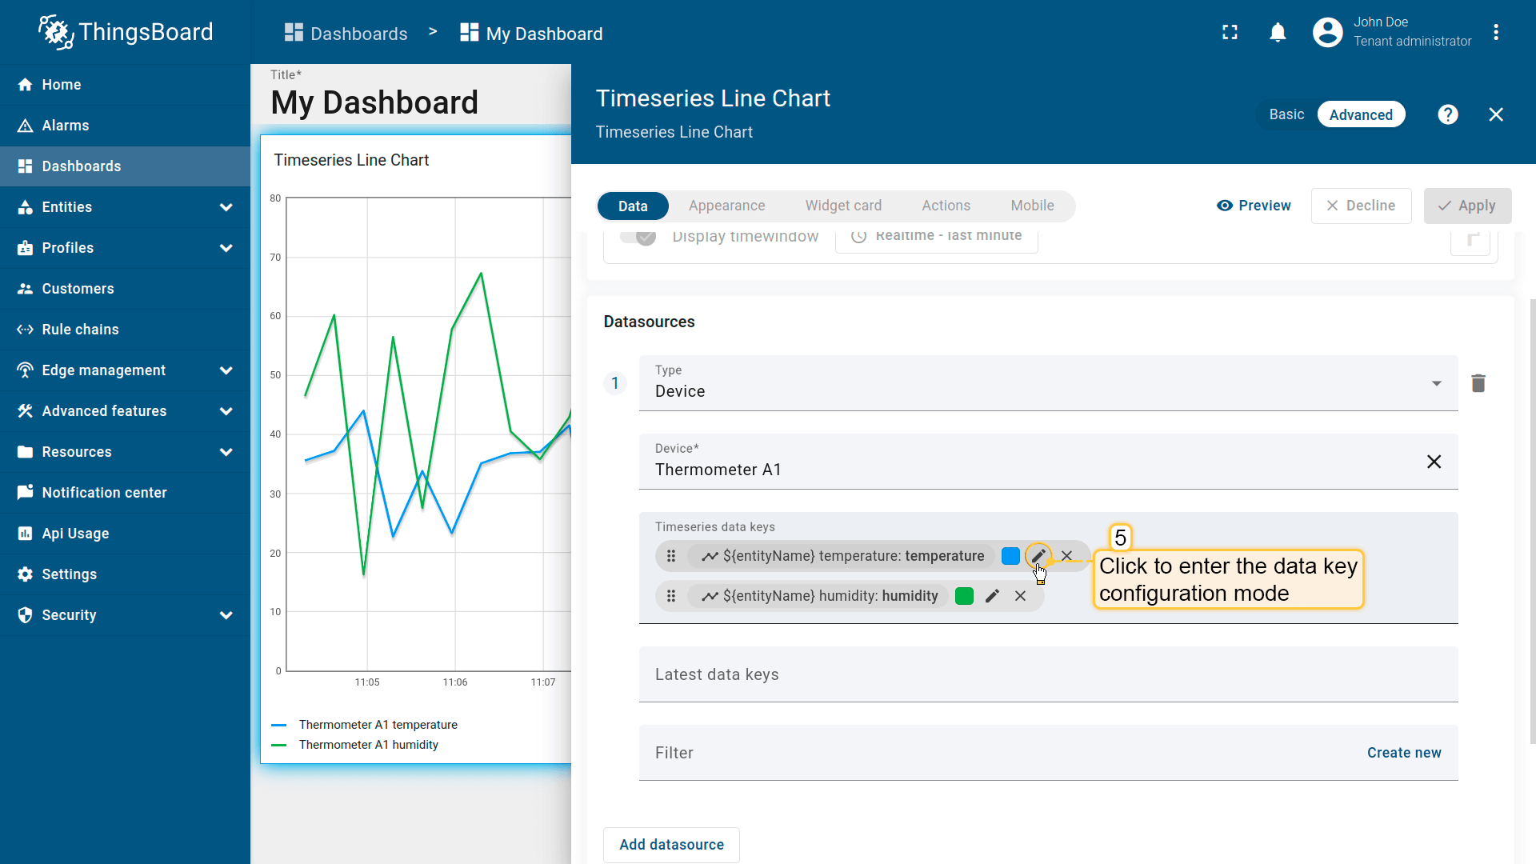The width and height of the screenshot is (1536, 864).
Task: Open the Widget card tab
Action: click(843, 206)
